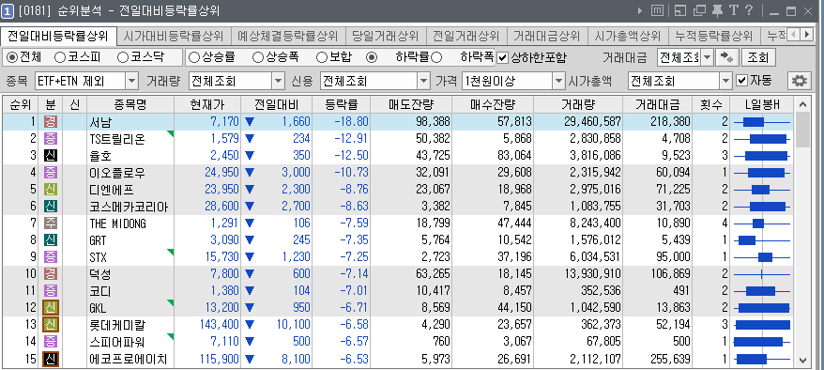Switch to 당일거래상위 tab
Viewport: 824px width, 370px height.
tap(386, 37)
